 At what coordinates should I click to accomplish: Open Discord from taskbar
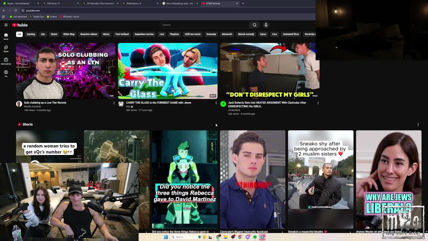[247, 237]
